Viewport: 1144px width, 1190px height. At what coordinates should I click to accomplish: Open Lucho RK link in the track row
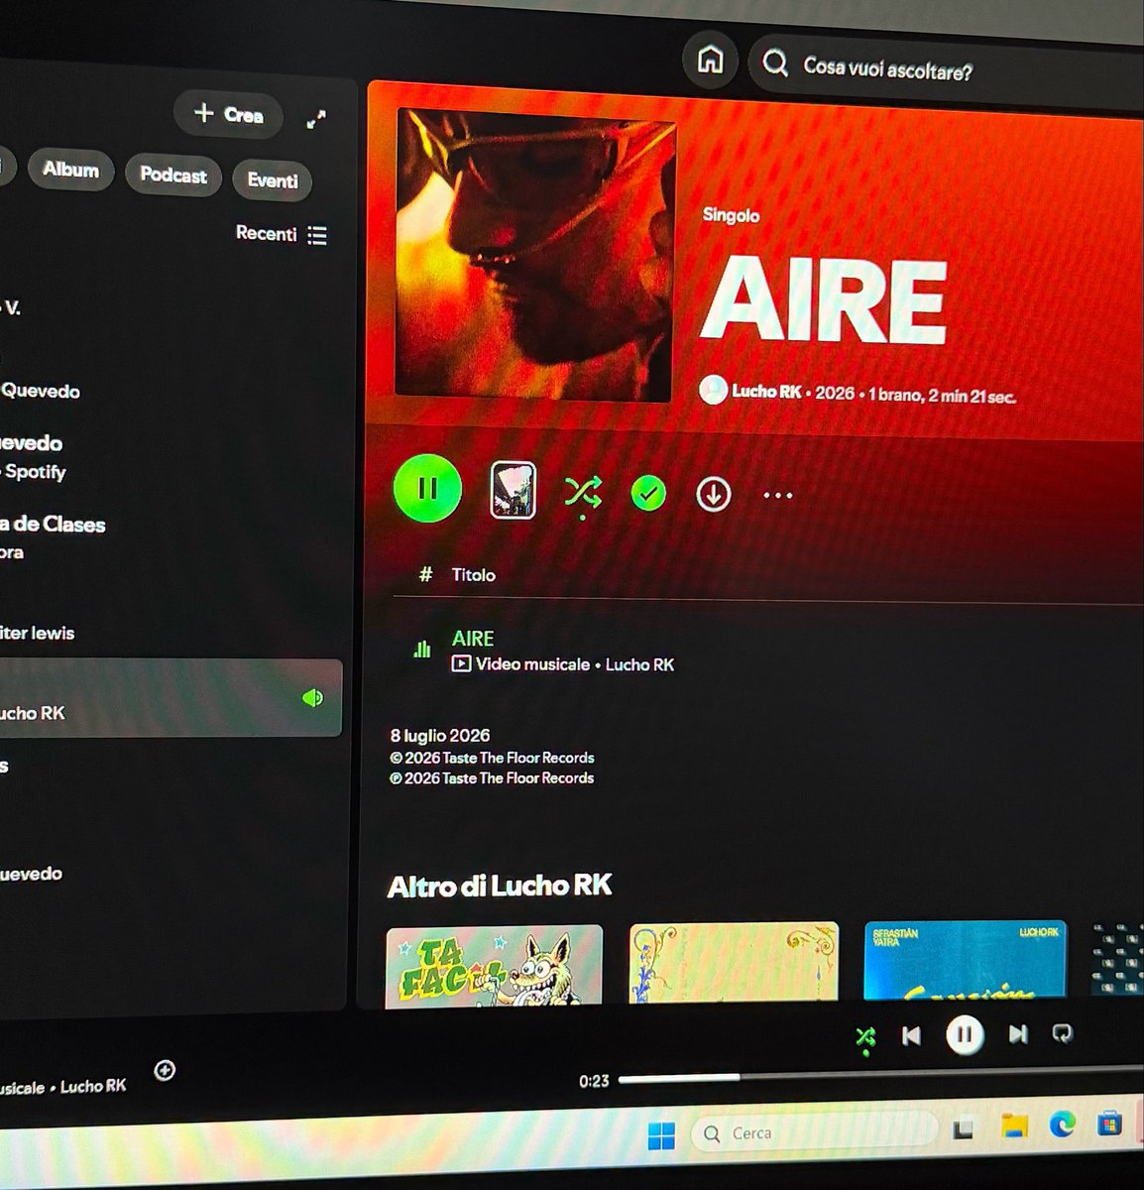[639, 664]
